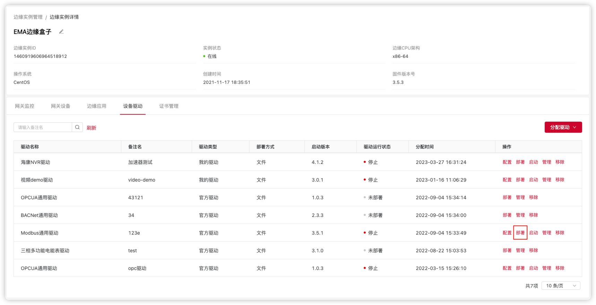Expand the 10 条/页 page size selector
596x305 pixels.
point(561,286)
